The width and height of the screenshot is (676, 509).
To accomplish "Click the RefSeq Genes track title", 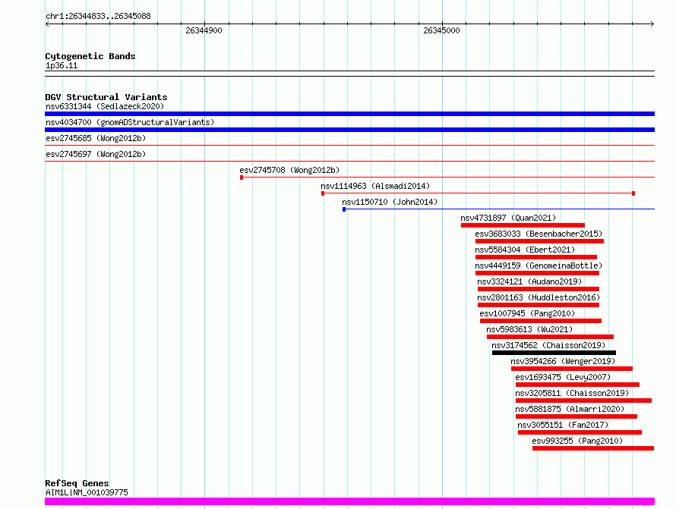I will (77, 483).
